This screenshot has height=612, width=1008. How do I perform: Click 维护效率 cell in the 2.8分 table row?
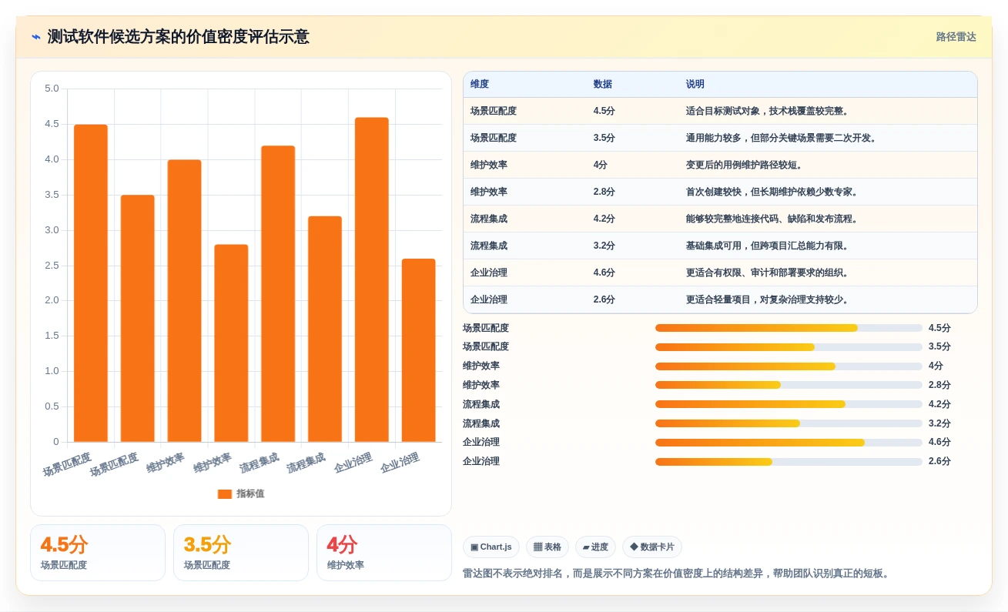pyautogui.click(x=489, y=192)
